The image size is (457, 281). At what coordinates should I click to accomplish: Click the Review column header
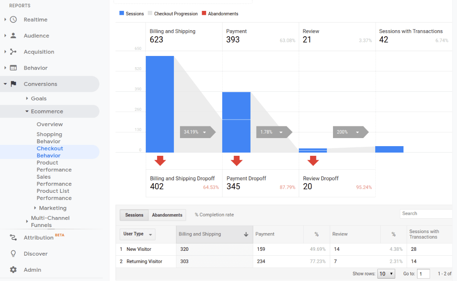pyautogui.click(x=340, y=234)
